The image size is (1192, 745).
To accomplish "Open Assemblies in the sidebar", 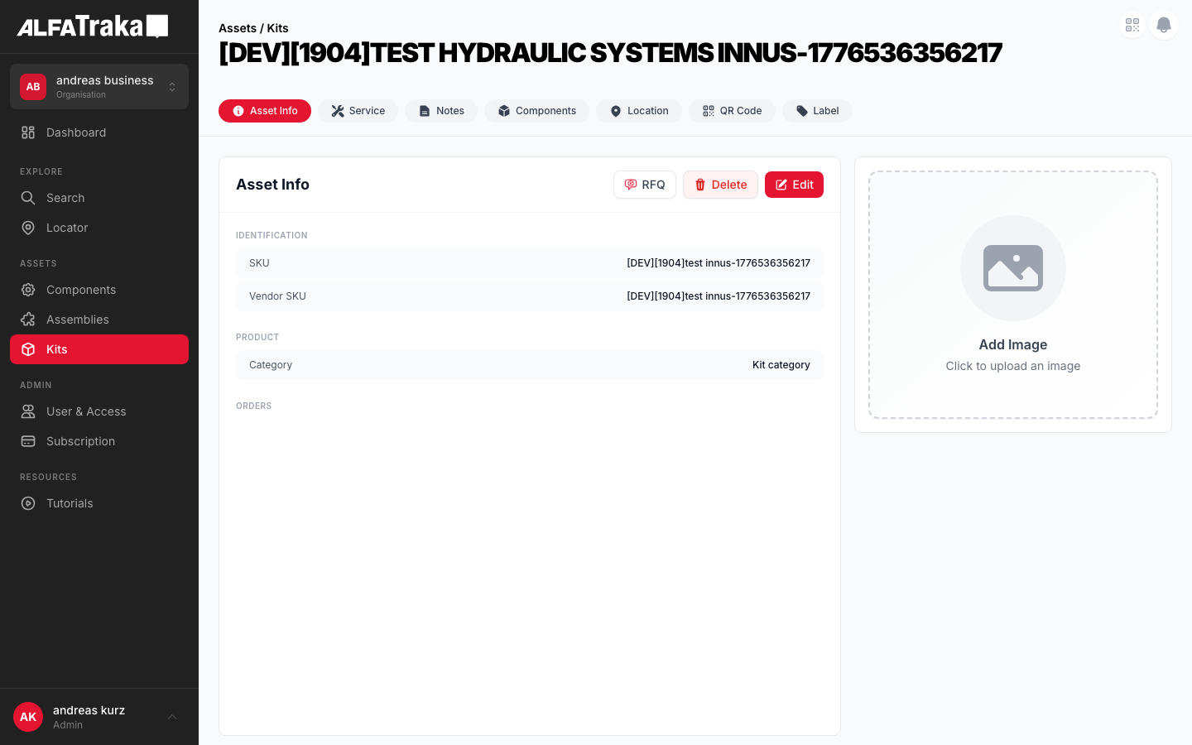I will 77,320.
